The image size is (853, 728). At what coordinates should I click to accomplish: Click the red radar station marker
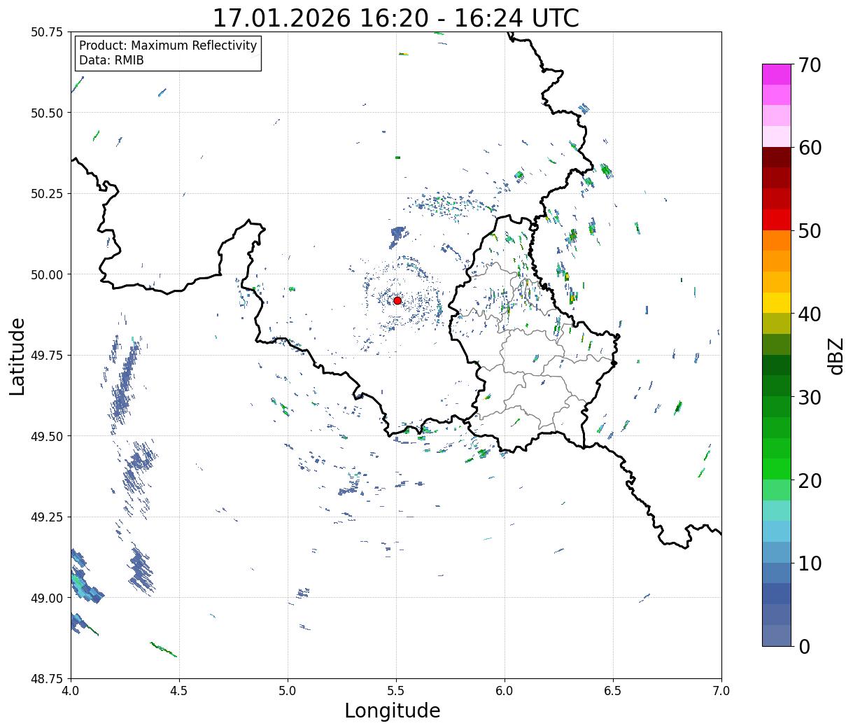(397, 300)
